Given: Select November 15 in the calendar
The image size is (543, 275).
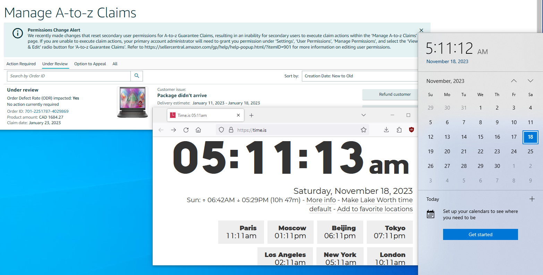Looking at the screenshot, I should tap(481, 137).
